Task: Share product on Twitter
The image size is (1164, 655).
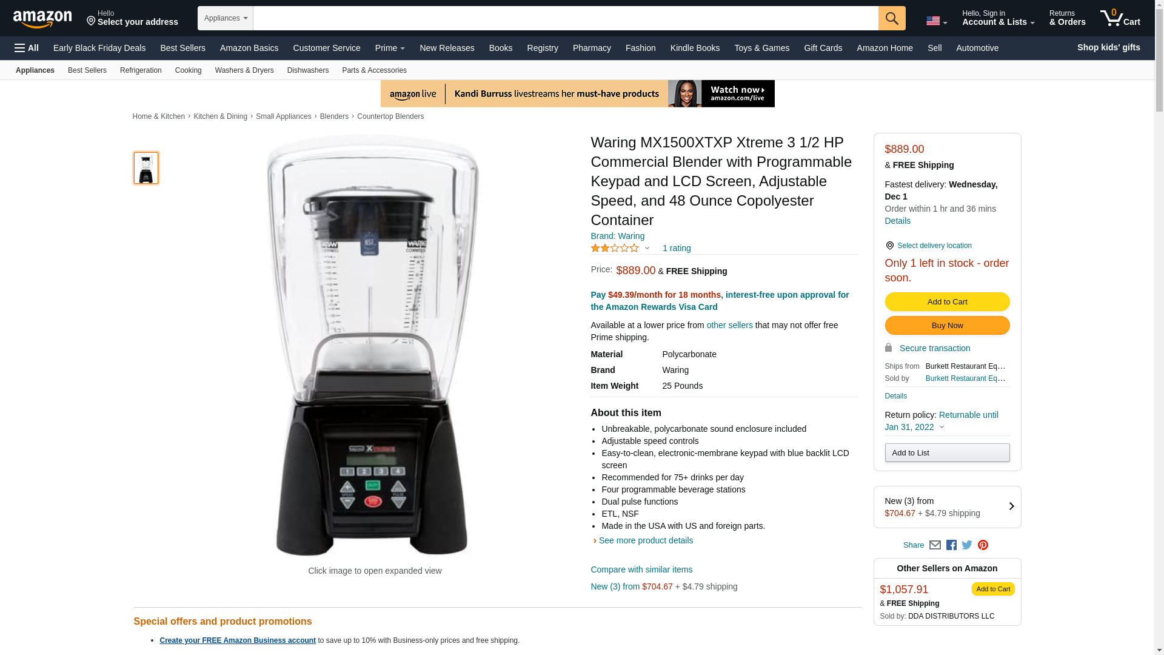Action: tap(967, 545)
